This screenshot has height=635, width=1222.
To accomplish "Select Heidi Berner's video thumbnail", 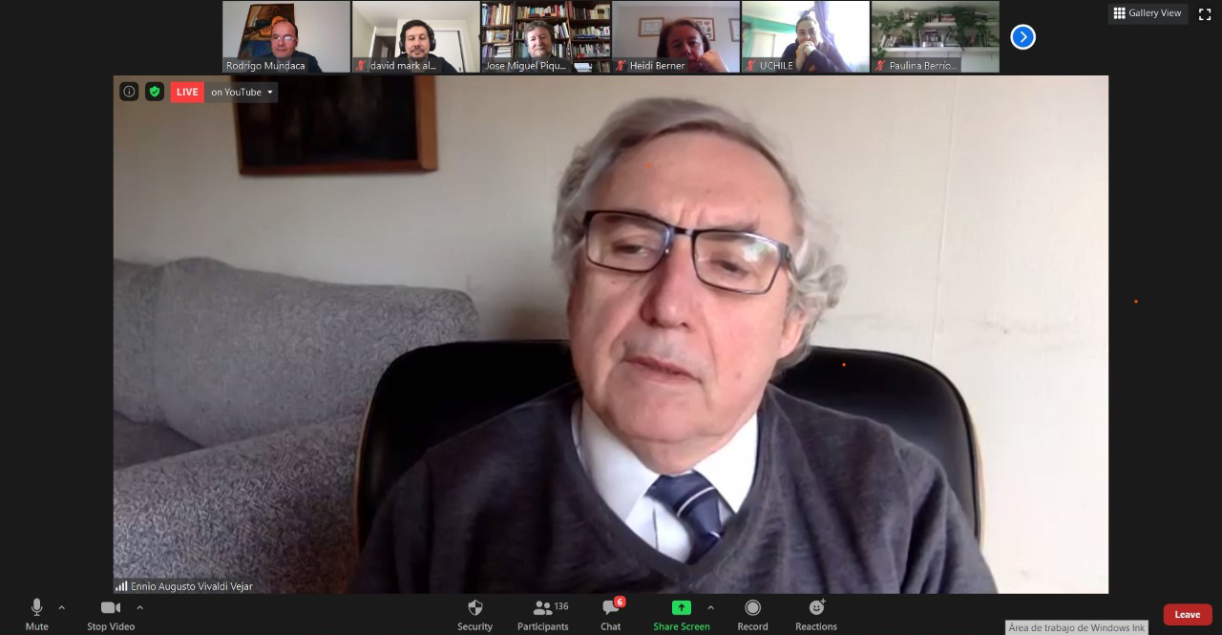I will 676,36.
